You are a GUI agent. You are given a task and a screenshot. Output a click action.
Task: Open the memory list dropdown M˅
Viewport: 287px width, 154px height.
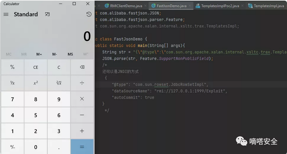pos(86,54)
